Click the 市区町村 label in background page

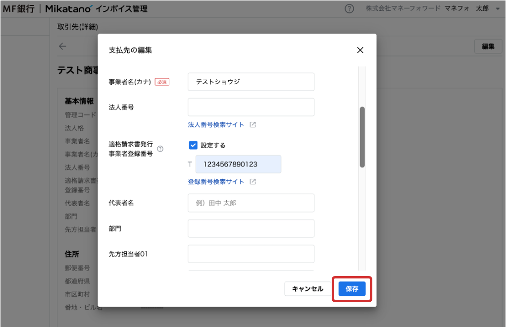77,294
